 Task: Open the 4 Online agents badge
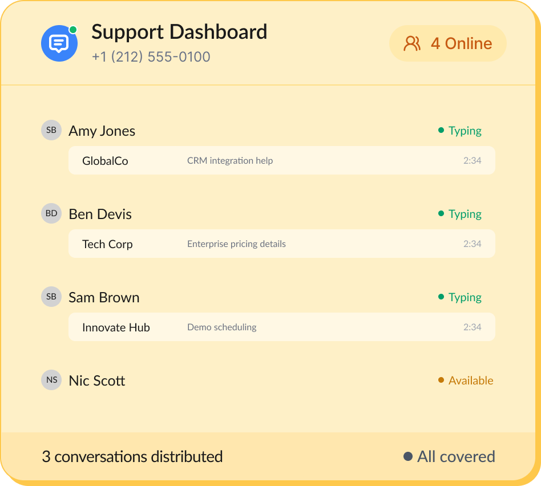448,43
